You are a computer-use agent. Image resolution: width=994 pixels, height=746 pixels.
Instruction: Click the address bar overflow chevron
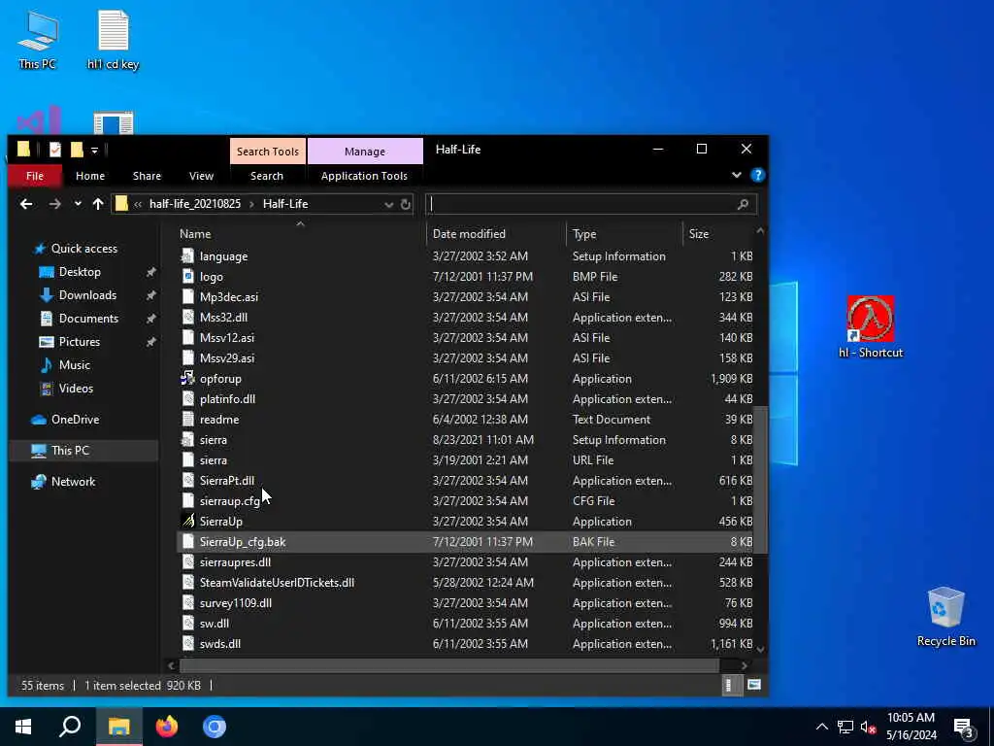pos(138,204)
